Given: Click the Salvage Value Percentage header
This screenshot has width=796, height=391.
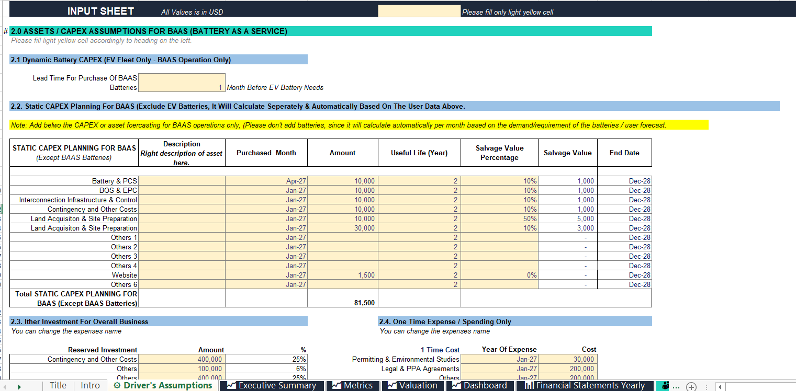Looking at the screenshot, I should click(x=499, y=153).
